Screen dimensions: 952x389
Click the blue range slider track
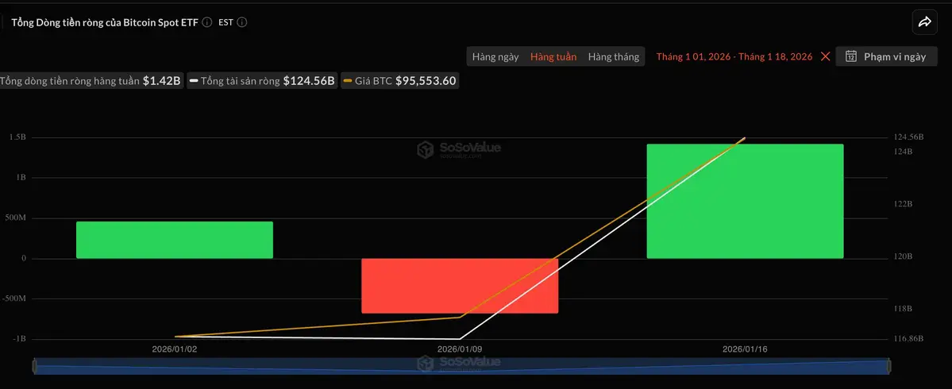pyautogui.click(x=462, y=367)
